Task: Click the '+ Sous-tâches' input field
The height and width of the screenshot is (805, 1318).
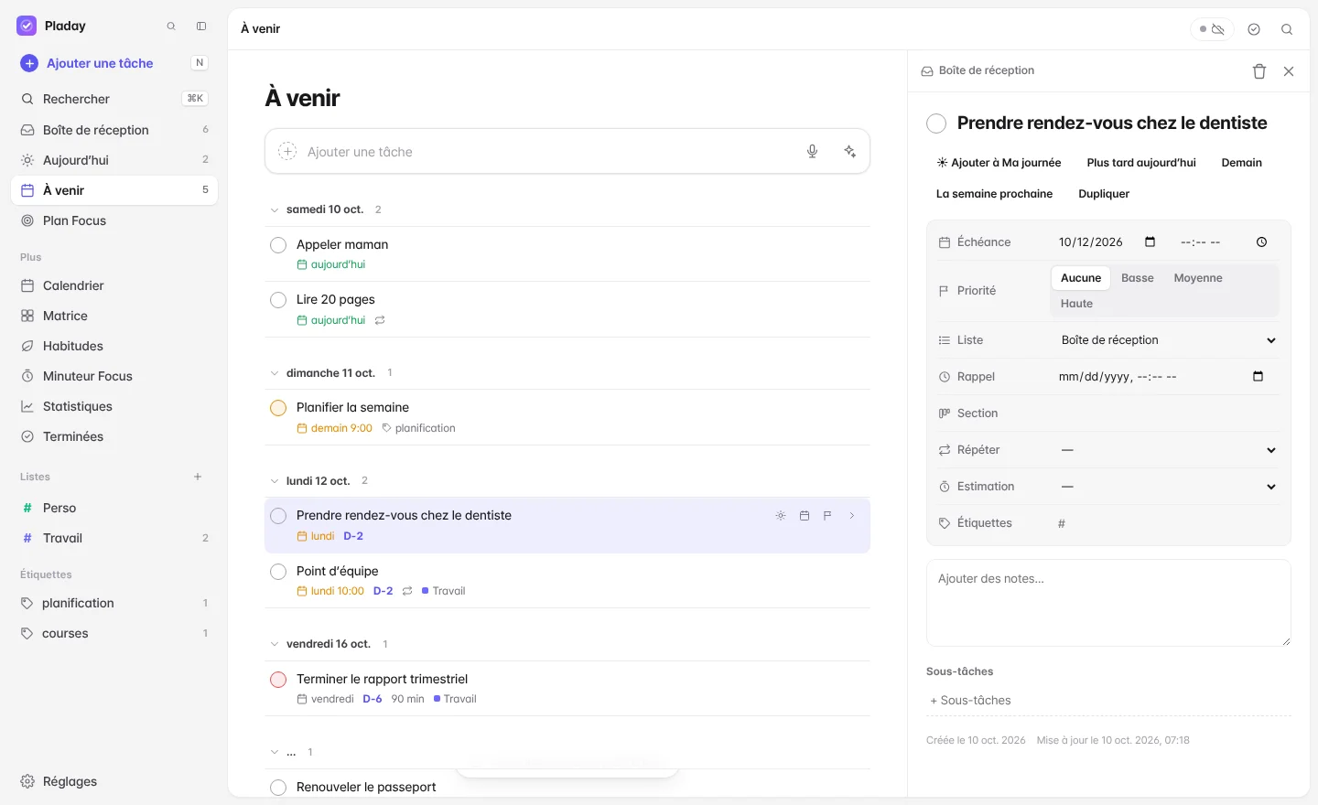Action: (1108, 701)
